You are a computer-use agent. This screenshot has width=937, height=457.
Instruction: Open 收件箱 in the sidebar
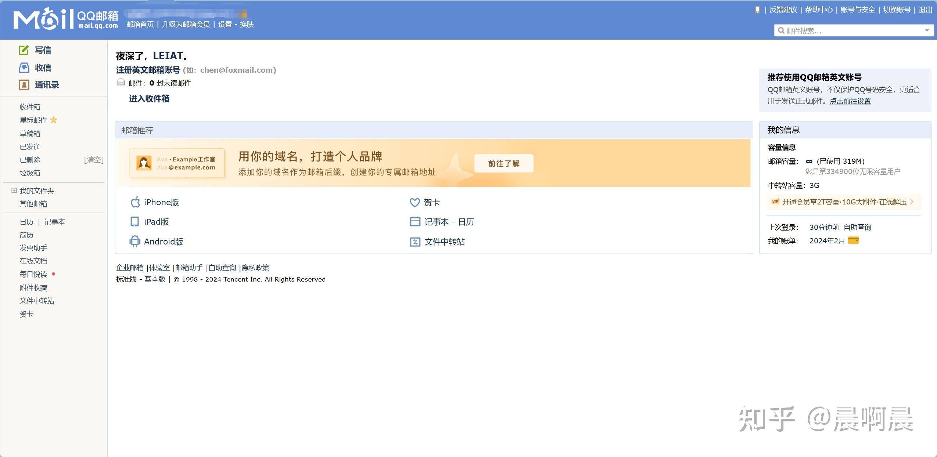[30, 107]
